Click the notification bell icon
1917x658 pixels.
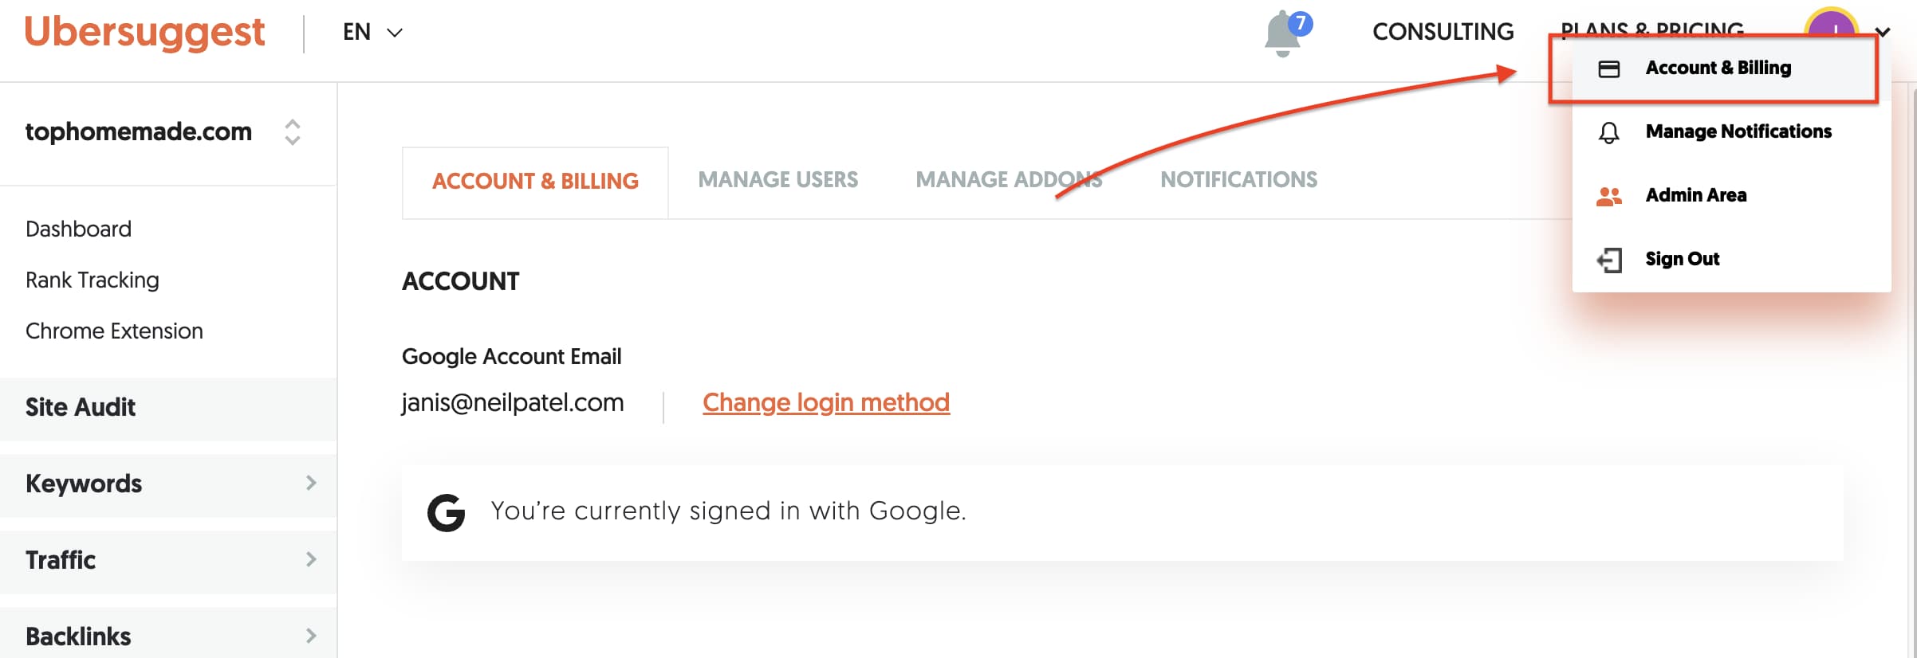click(x=1282, y=33)
